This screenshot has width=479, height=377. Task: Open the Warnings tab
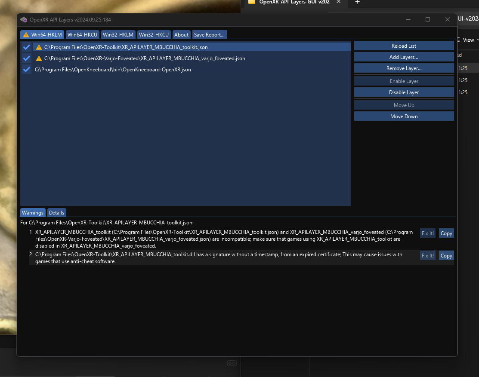[33, 213]
